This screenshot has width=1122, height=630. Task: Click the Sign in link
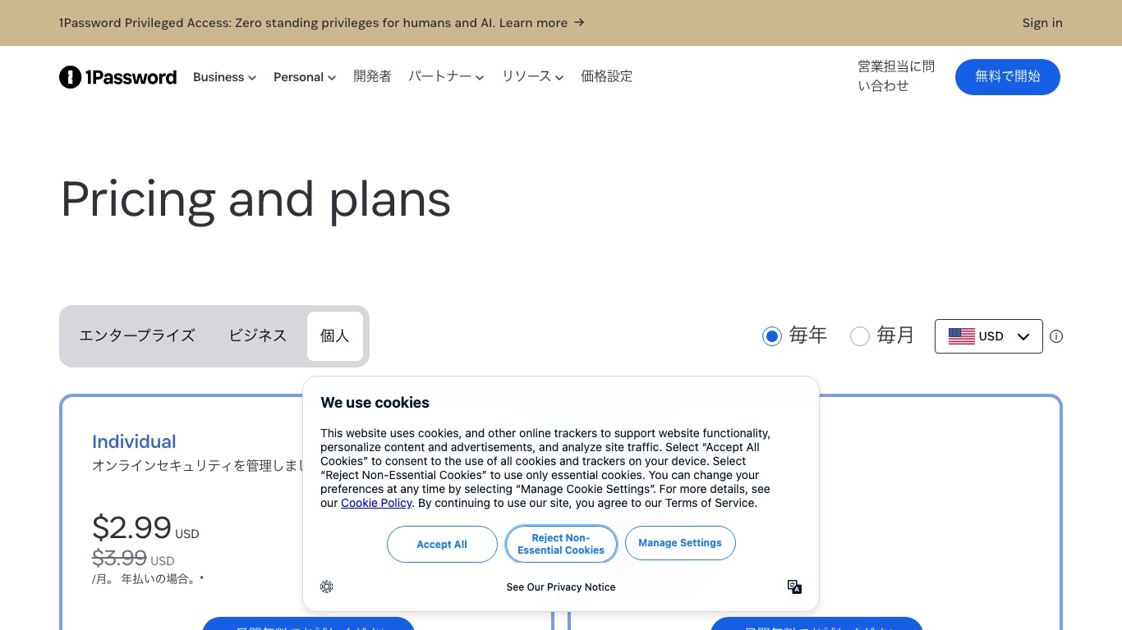[x=1042, y=23]
